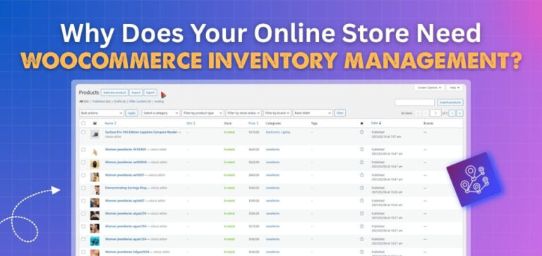542x256 pixels.
Task: Expand the Help panel
Action: pyautogui.click(x=454, y=88)
